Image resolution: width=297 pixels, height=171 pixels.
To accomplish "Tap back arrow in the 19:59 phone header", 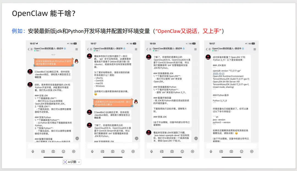I will (147, 49).
